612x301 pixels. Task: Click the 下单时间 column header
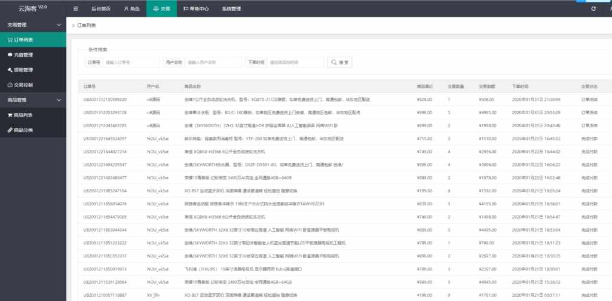tap(521, 87)
